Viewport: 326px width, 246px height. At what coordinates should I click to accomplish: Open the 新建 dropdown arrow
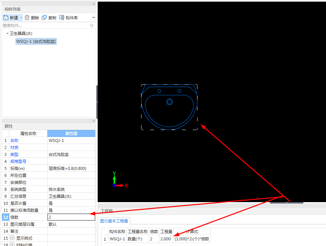21,18
